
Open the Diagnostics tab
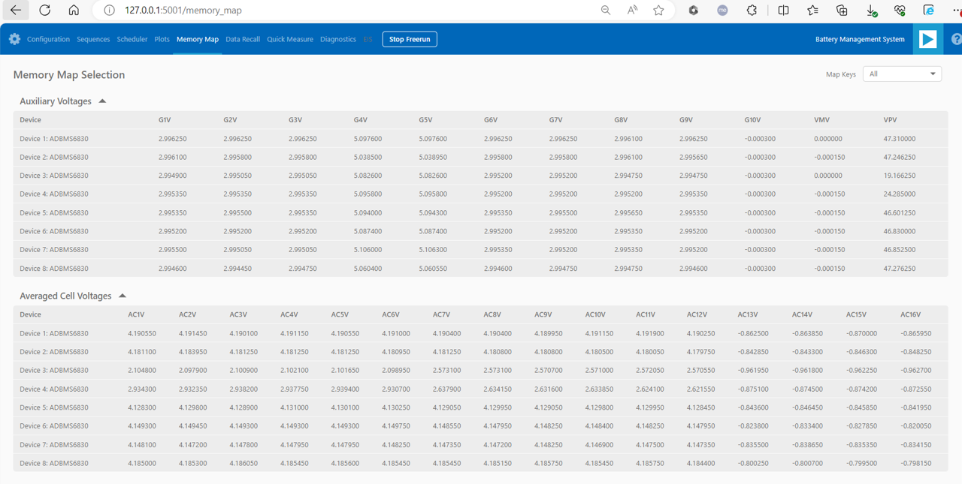pos(338,38)
